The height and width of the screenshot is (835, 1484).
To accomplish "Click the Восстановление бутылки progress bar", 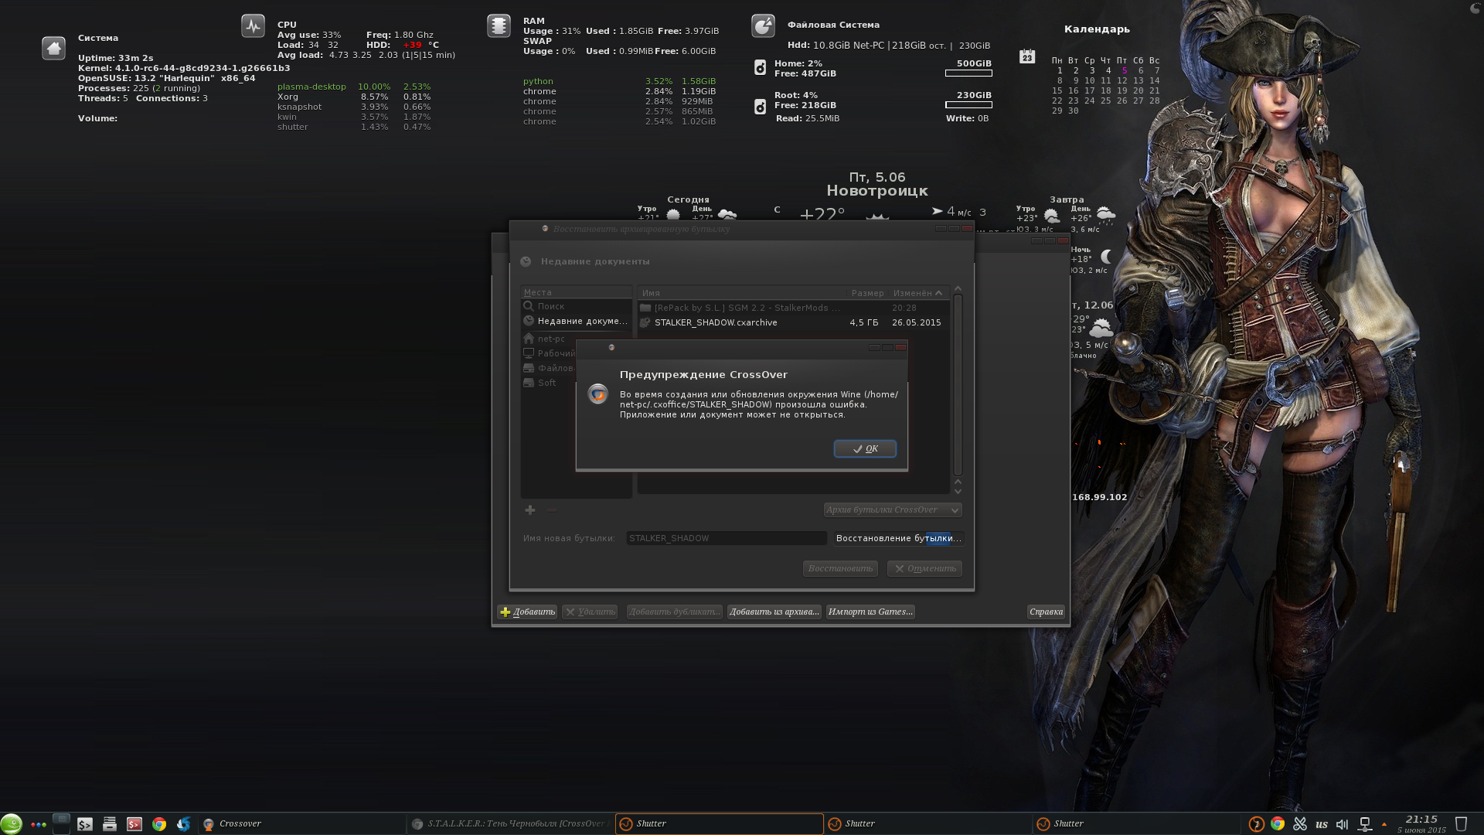I will pyautogui.click(x=899, y=538).
